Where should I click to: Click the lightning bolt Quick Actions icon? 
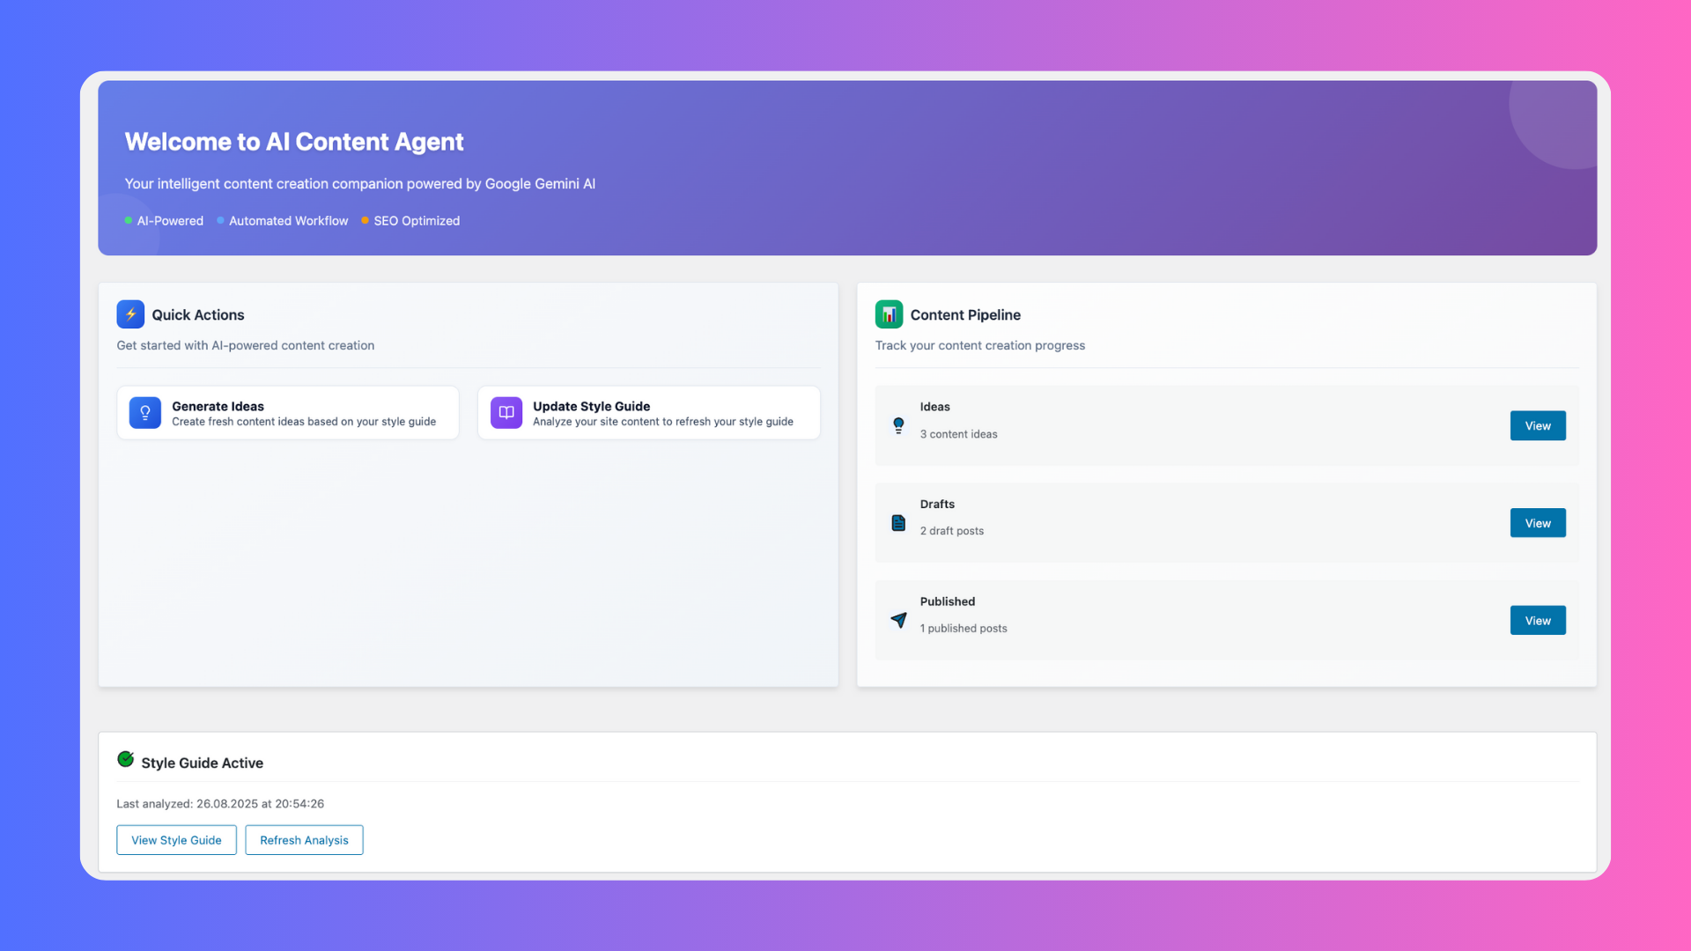[130, 314]
